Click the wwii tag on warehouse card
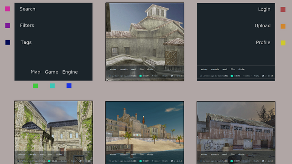 click(225, 154)
